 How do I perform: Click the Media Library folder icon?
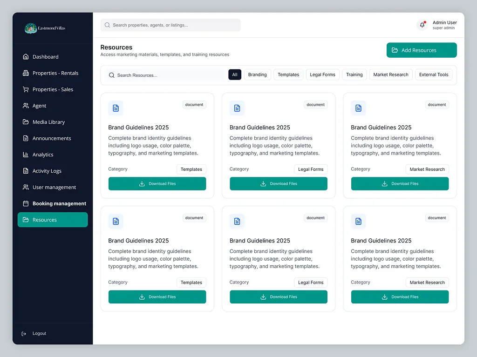pos(26,122)
